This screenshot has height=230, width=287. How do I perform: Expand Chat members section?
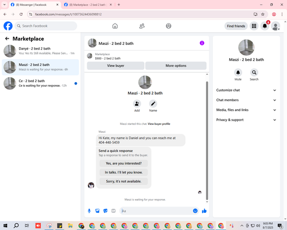(246, 100)
